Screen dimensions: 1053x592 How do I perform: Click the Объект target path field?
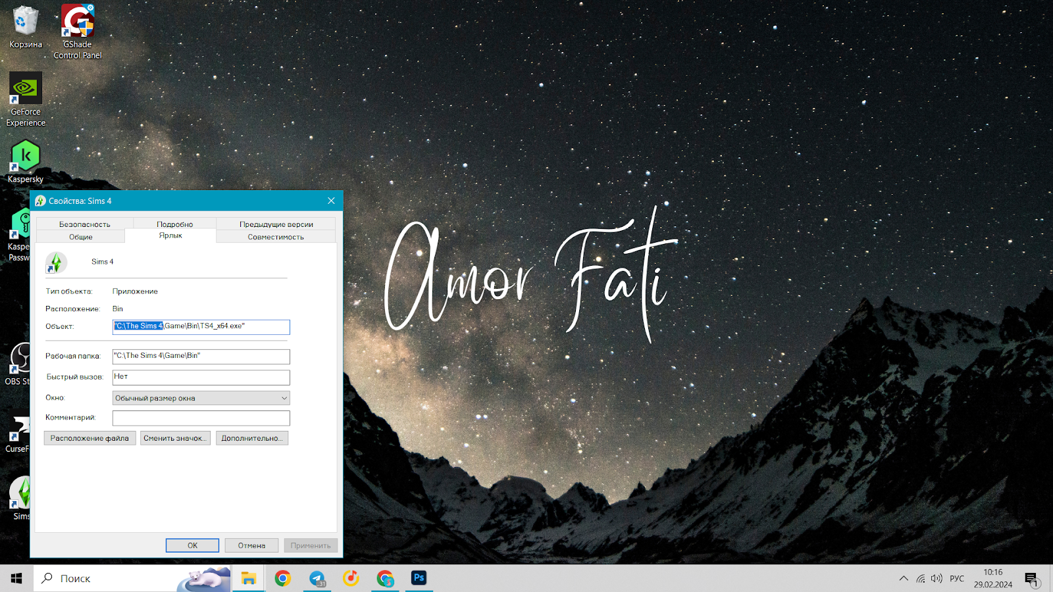click(201, 327)
